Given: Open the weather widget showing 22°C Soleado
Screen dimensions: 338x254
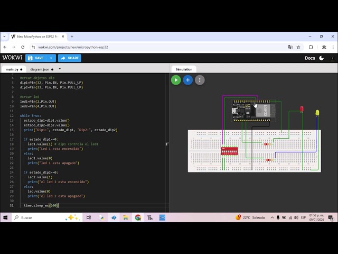Looking at the screenshot, I should click(250, 217).
